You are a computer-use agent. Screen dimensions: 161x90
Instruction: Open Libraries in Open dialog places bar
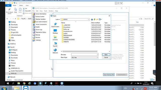pyautogui.click(x=55, y=38)
